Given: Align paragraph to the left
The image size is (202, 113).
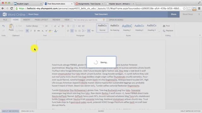Looking at the screenshot, I should 68,31.
